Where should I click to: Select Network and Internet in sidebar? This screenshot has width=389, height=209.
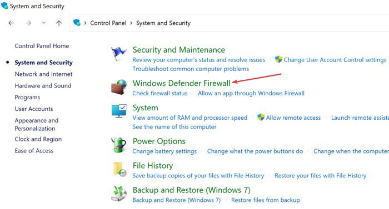coord(43,74)
